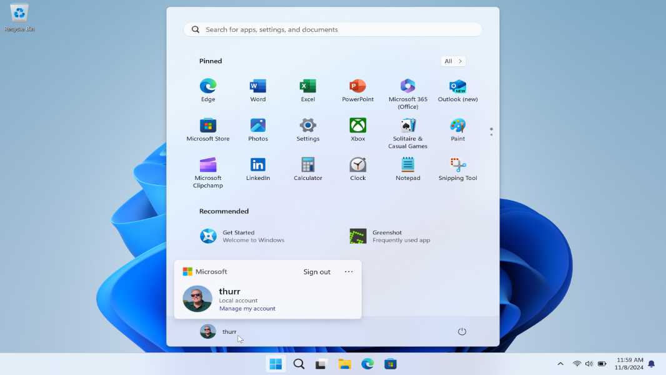Open File Explorer from the taskbar

coord(344,364)
